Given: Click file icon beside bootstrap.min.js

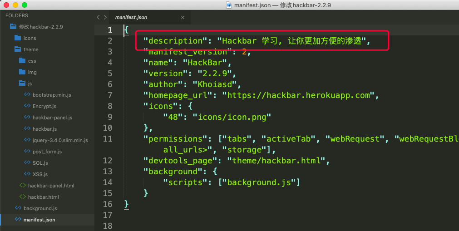Looking at the screenshot, I should click(27, 94).
